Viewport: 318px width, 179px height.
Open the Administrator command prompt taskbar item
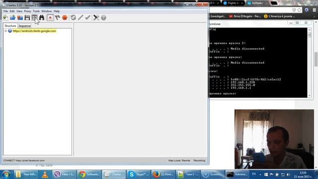tap(237, 175)
